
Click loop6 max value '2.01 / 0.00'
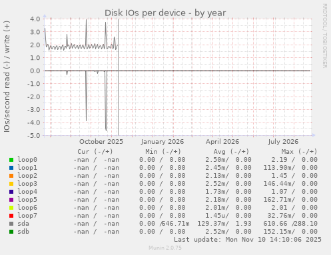click(x=294, y=208)
